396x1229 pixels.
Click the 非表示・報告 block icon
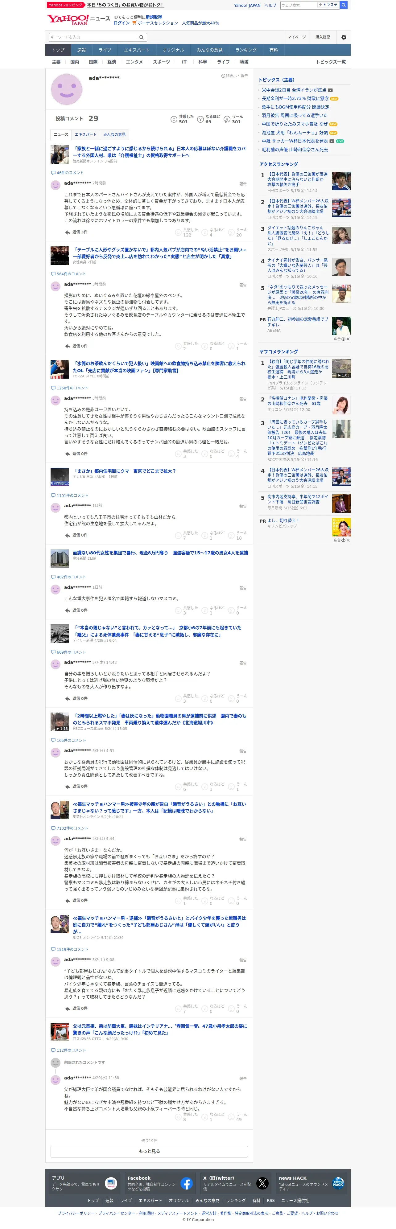[x=223, y=76]
